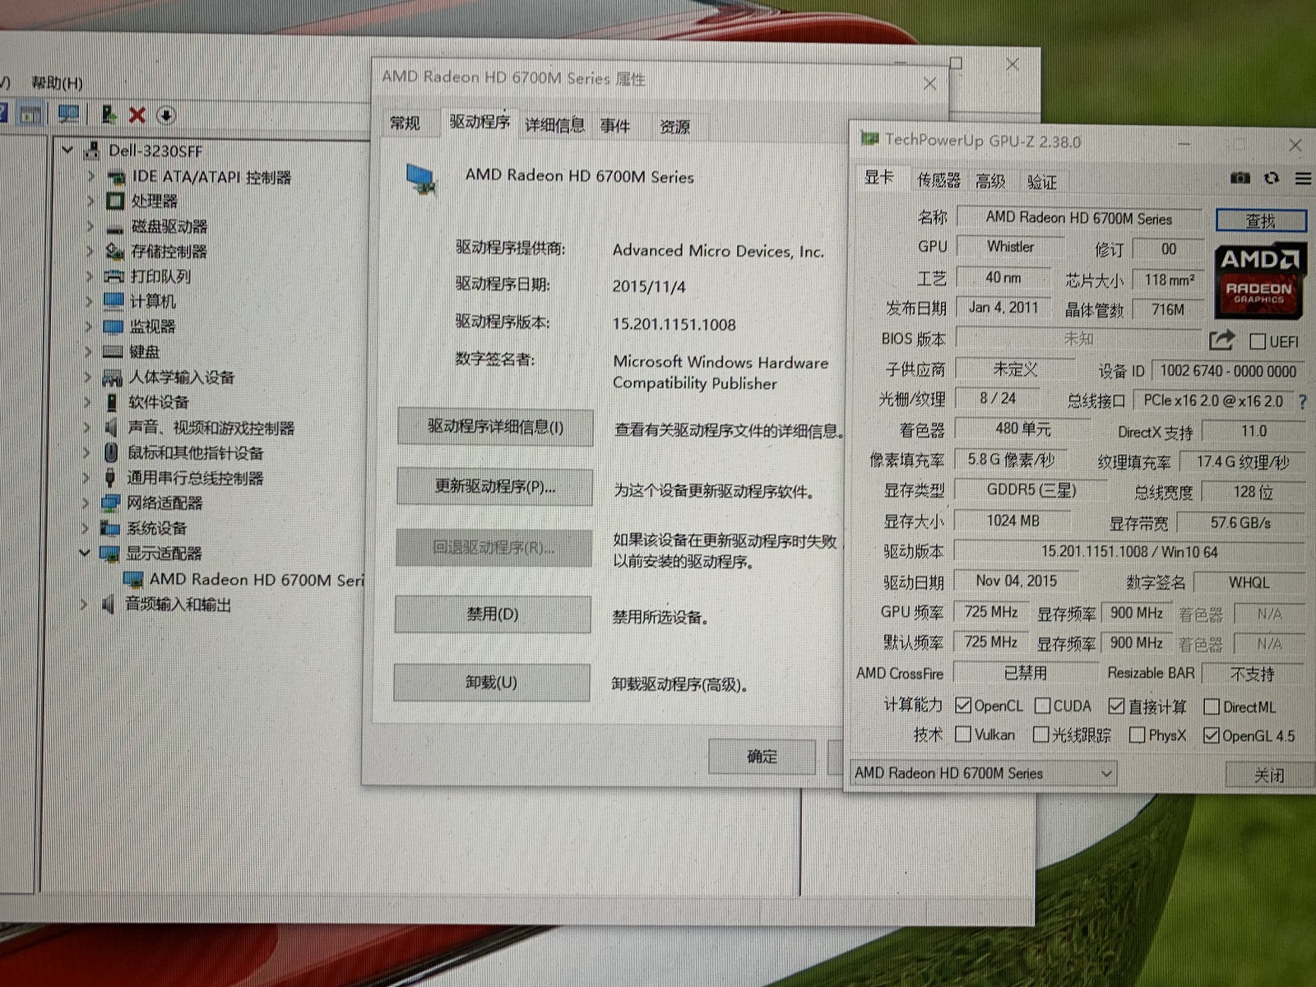The image size is (1316, 987).
Task: Click 确定 button in properties dialog
Action: (x=762, y=757)
